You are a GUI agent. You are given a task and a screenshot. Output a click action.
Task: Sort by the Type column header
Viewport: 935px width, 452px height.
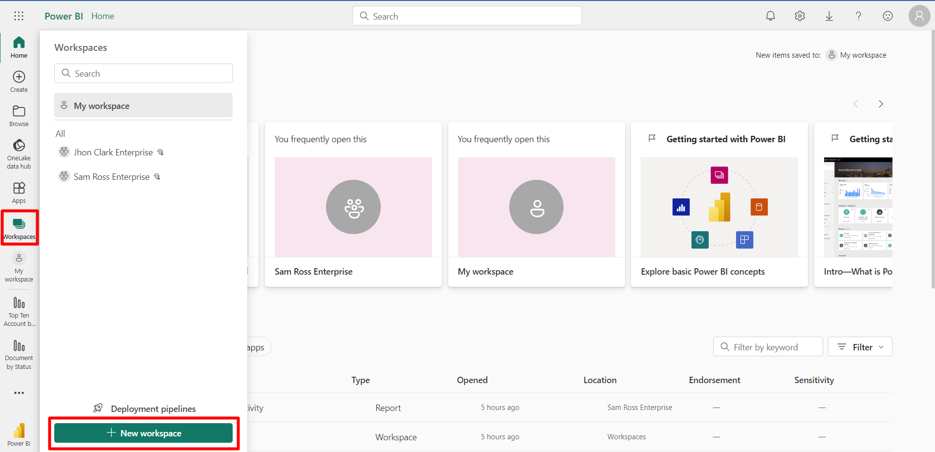point(361,380)
